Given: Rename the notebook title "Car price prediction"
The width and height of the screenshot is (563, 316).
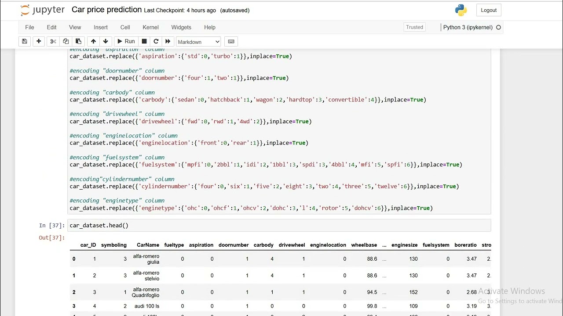Looking at the screenshot, I should 106,10.
